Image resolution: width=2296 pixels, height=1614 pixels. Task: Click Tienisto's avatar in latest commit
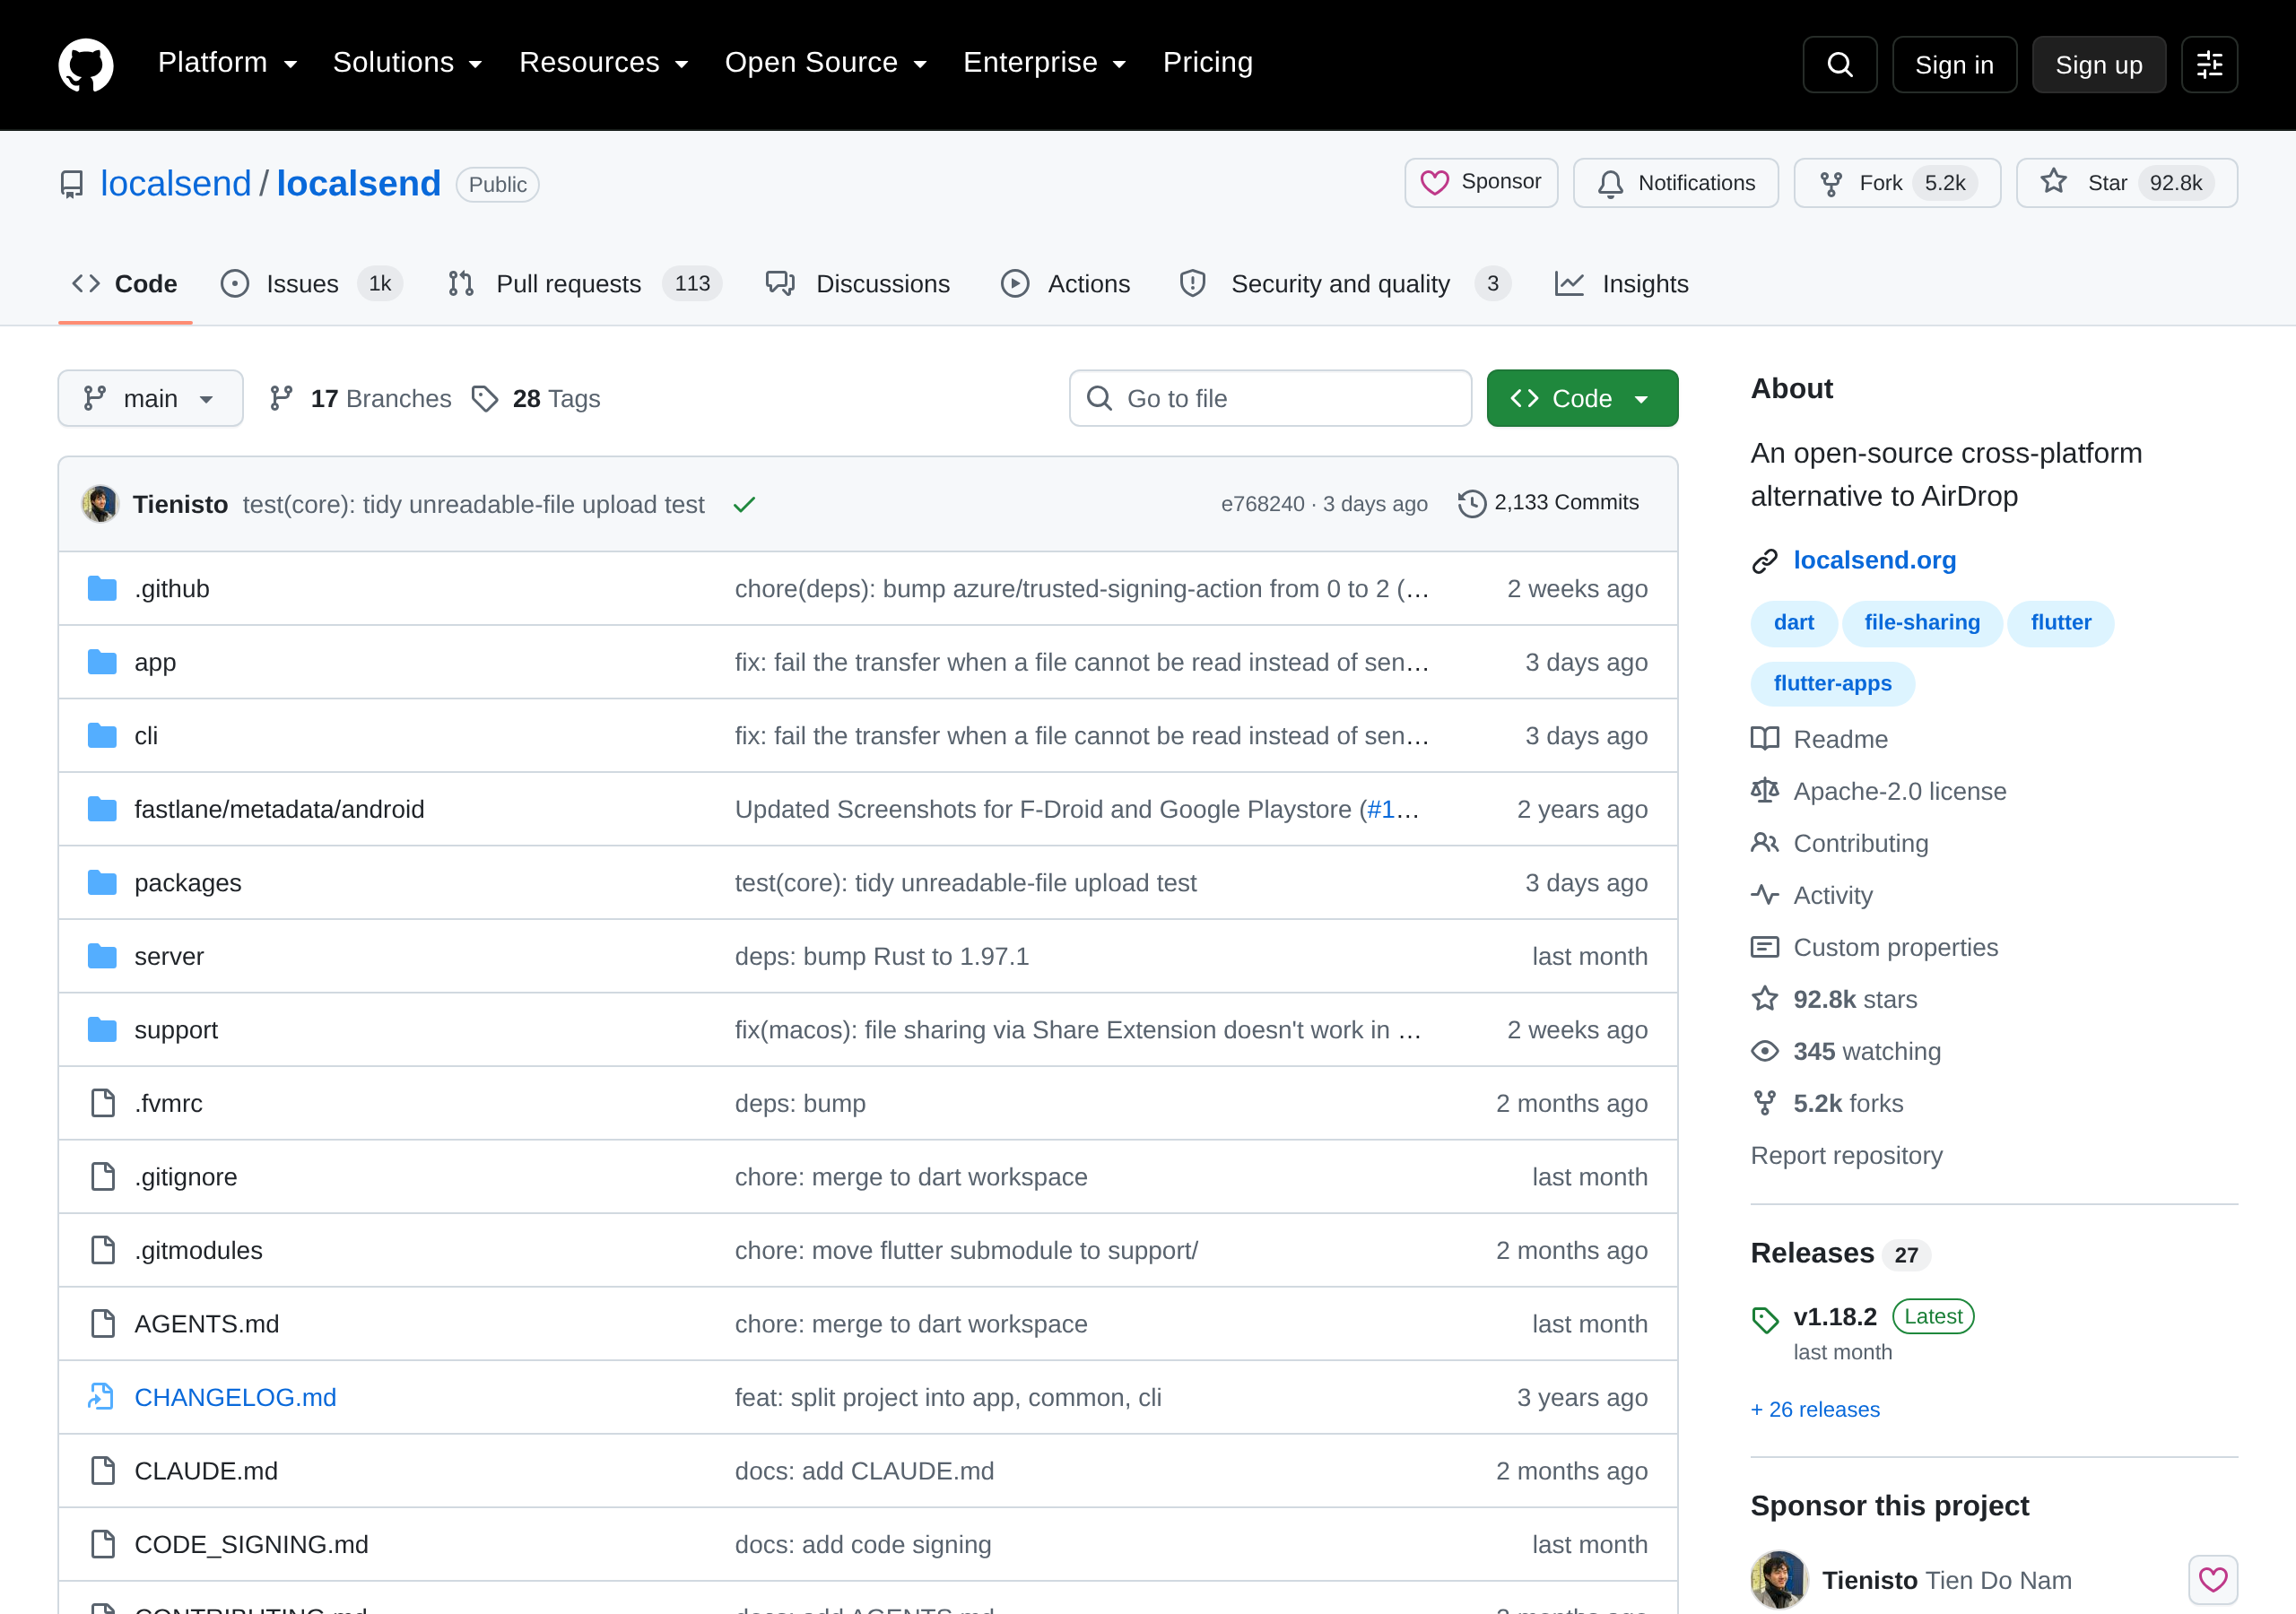[x=100, y=503]
